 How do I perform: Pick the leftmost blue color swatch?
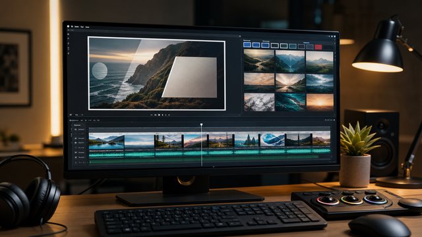(x=247, y=45)
